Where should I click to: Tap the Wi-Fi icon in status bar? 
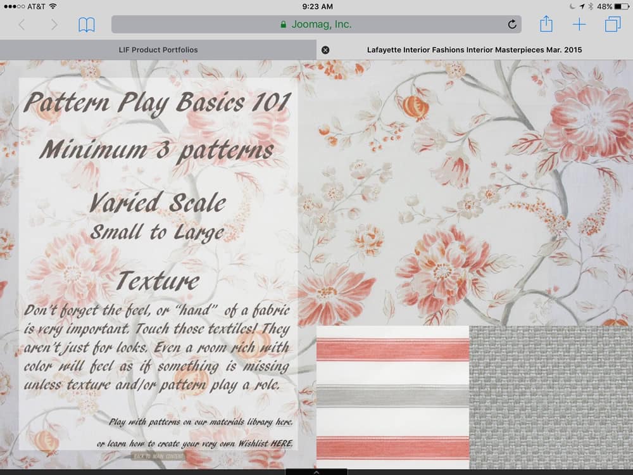(53, 6)
